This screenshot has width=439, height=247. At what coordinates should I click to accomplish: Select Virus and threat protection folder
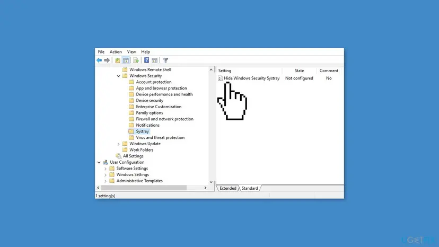(x=160, y=137)
